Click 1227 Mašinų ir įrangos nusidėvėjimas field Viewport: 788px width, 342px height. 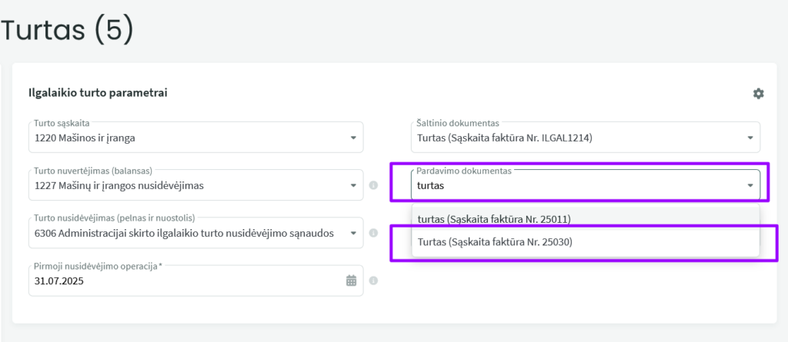(185, 185)
